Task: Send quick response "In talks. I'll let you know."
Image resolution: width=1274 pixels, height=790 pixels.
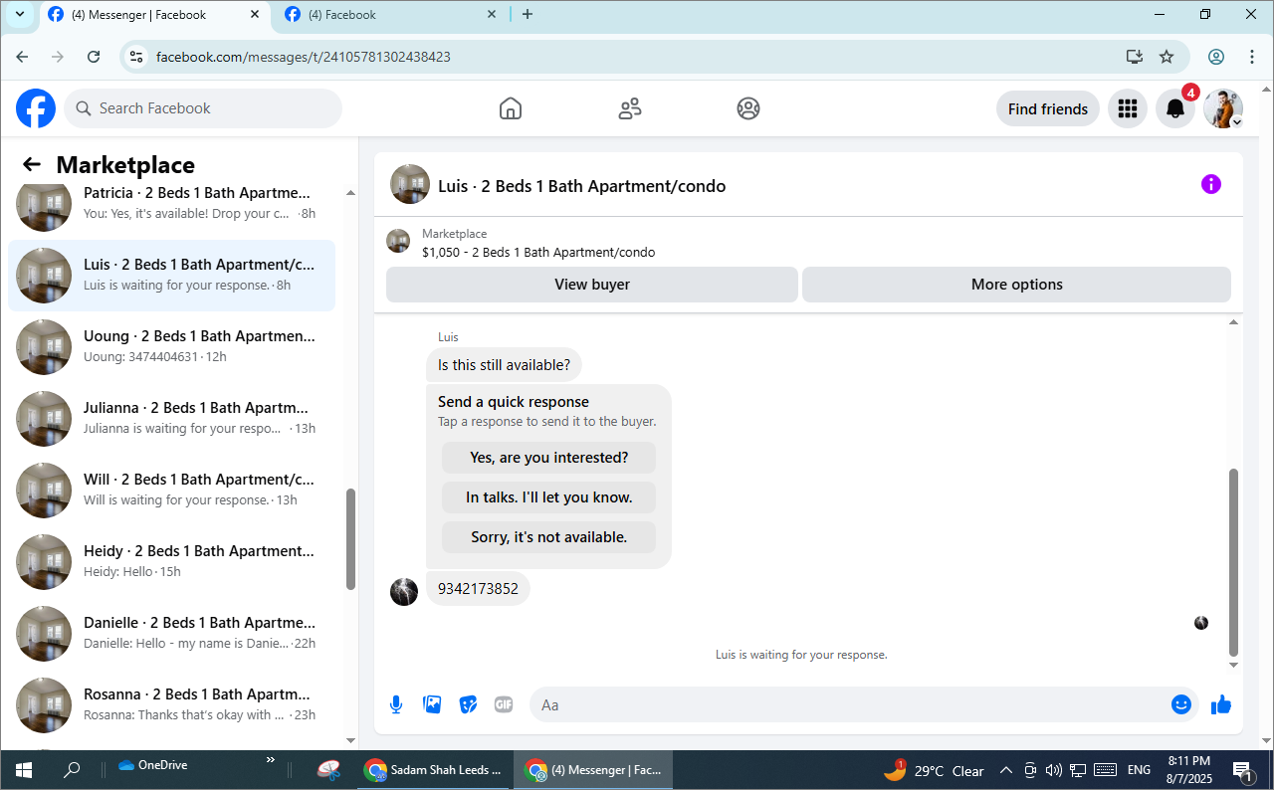Action: [x=548, y=497]
